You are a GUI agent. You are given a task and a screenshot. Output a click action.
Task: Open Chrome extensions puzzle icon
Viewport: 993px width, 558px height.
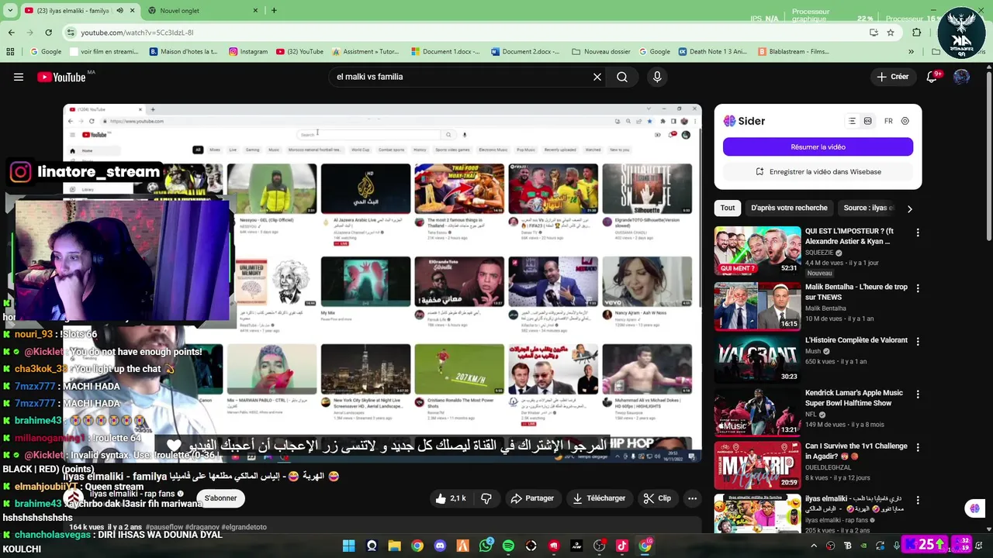(917, 33)
